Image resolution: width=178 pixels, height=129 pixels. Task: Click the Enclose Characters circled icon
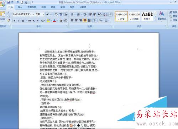click(x=66, y=21)
